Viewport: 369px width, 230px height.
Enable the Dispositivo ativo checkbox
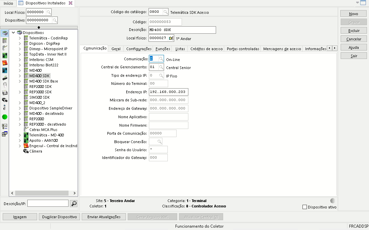coord(305,207)
